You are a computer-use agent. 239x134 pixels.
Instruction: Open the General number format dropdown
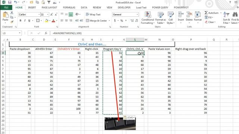pos(137,15)
